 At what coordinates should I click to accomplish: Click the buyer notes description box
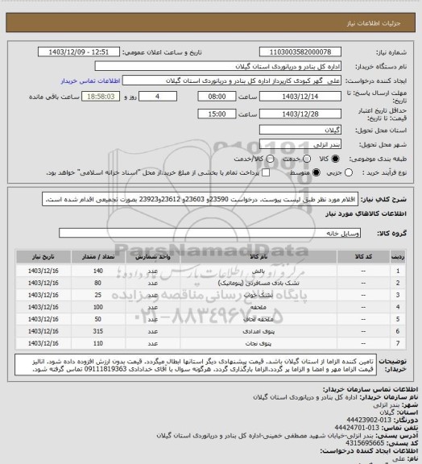tap(196, 365)
